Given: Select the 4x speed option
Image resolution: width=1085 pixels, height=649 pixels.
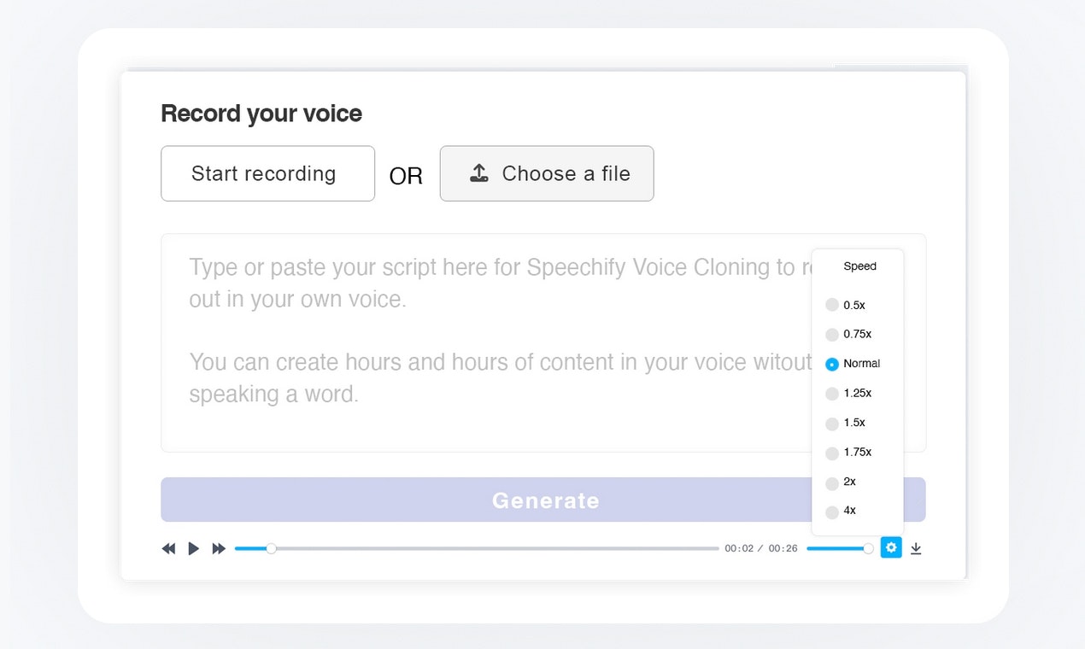Looking at the screenshot, I should point(832,512).
